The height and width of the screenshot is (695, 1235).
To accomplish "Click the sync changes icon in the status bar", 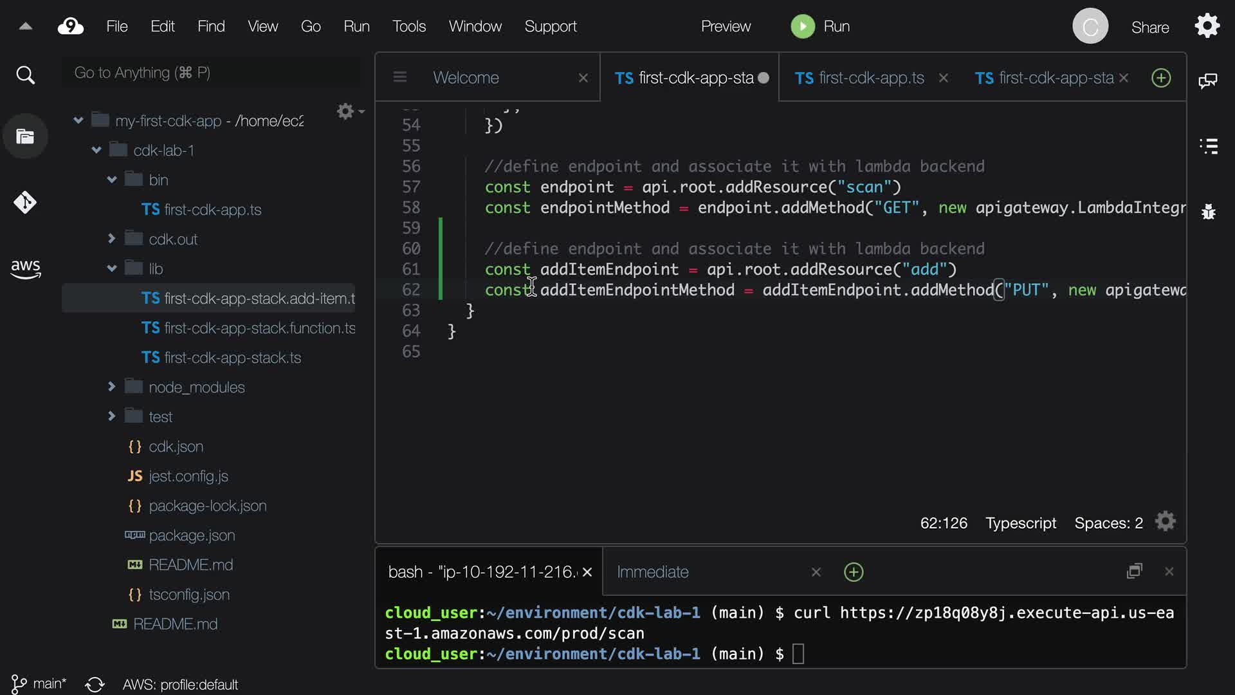I will [x=95, y=684].
